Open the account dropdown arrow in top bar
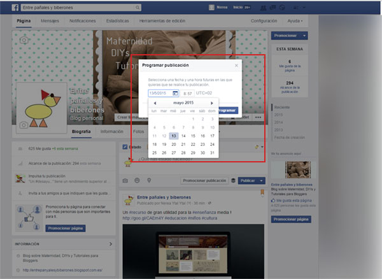382x279 pixels. pyautogui.click(x=304, y=8)
